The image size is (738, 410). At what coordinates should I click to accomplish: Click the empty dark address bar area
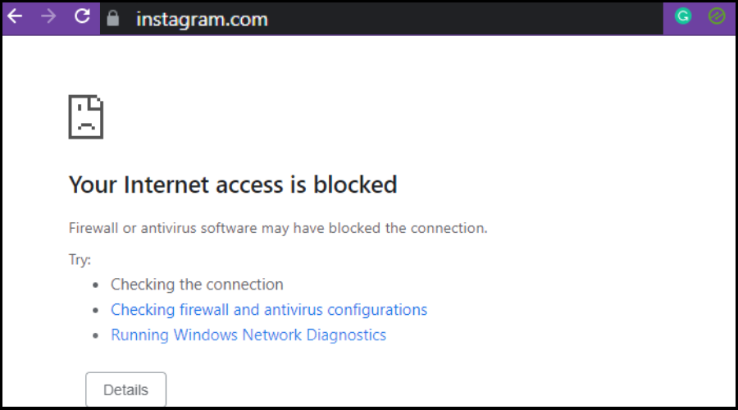coord(465,19)
